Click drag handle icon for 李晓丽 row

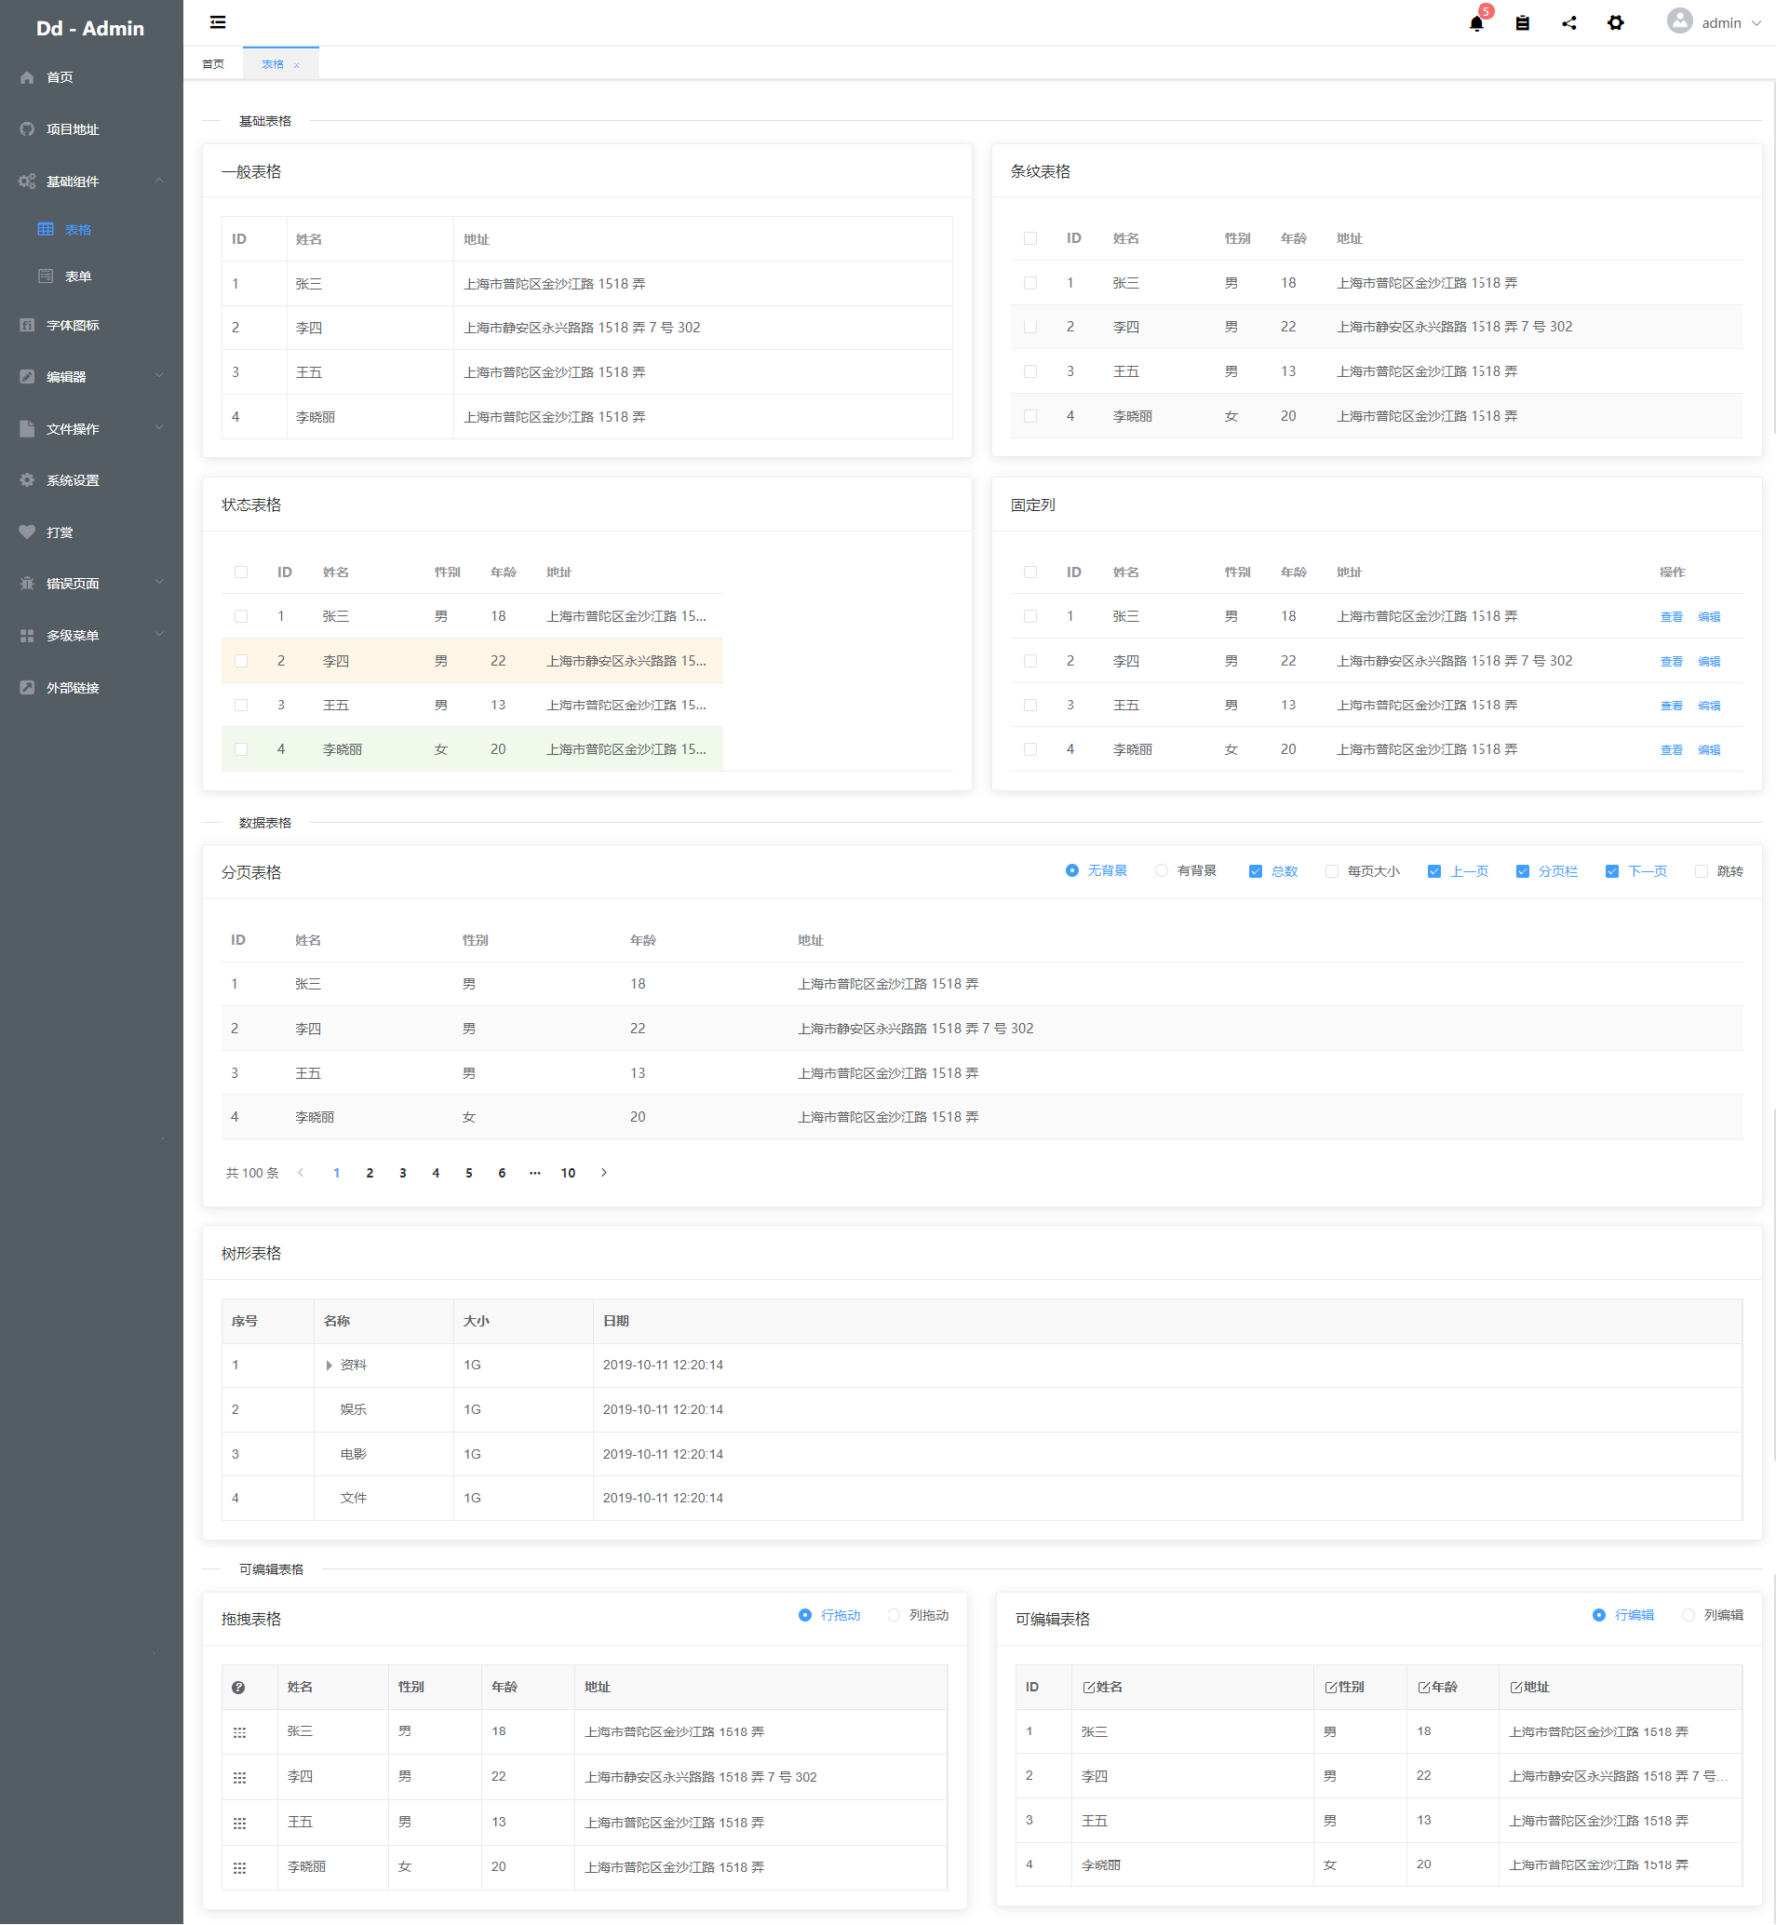(x=239, y=1868)
